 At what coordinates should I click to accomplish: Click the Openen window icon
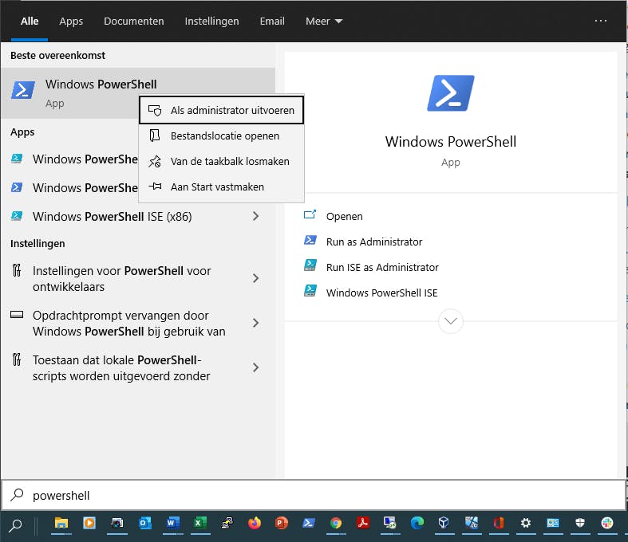point(310,214)
